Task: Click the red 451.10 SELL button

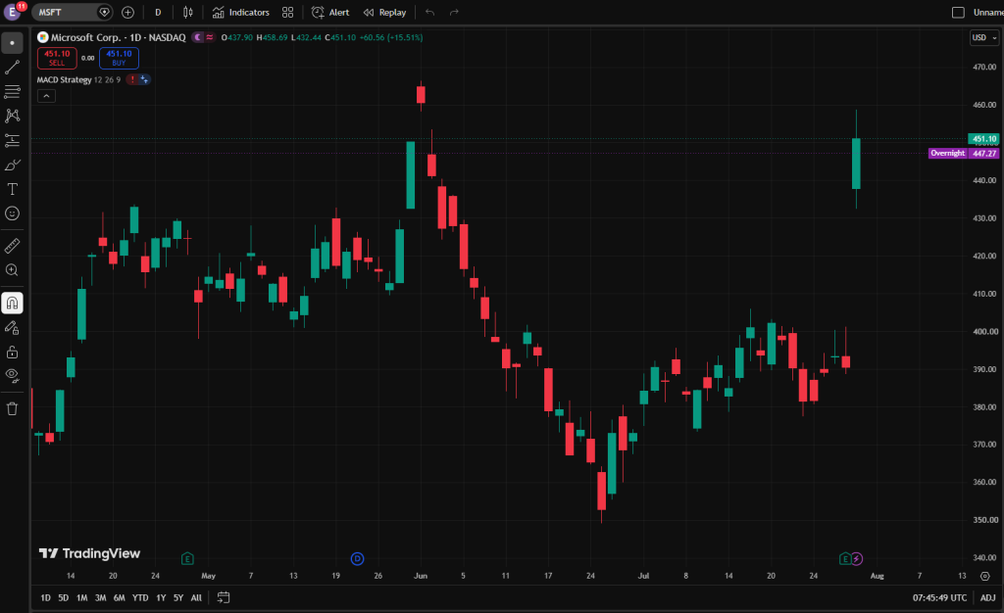Action: (x=57, y=58)
